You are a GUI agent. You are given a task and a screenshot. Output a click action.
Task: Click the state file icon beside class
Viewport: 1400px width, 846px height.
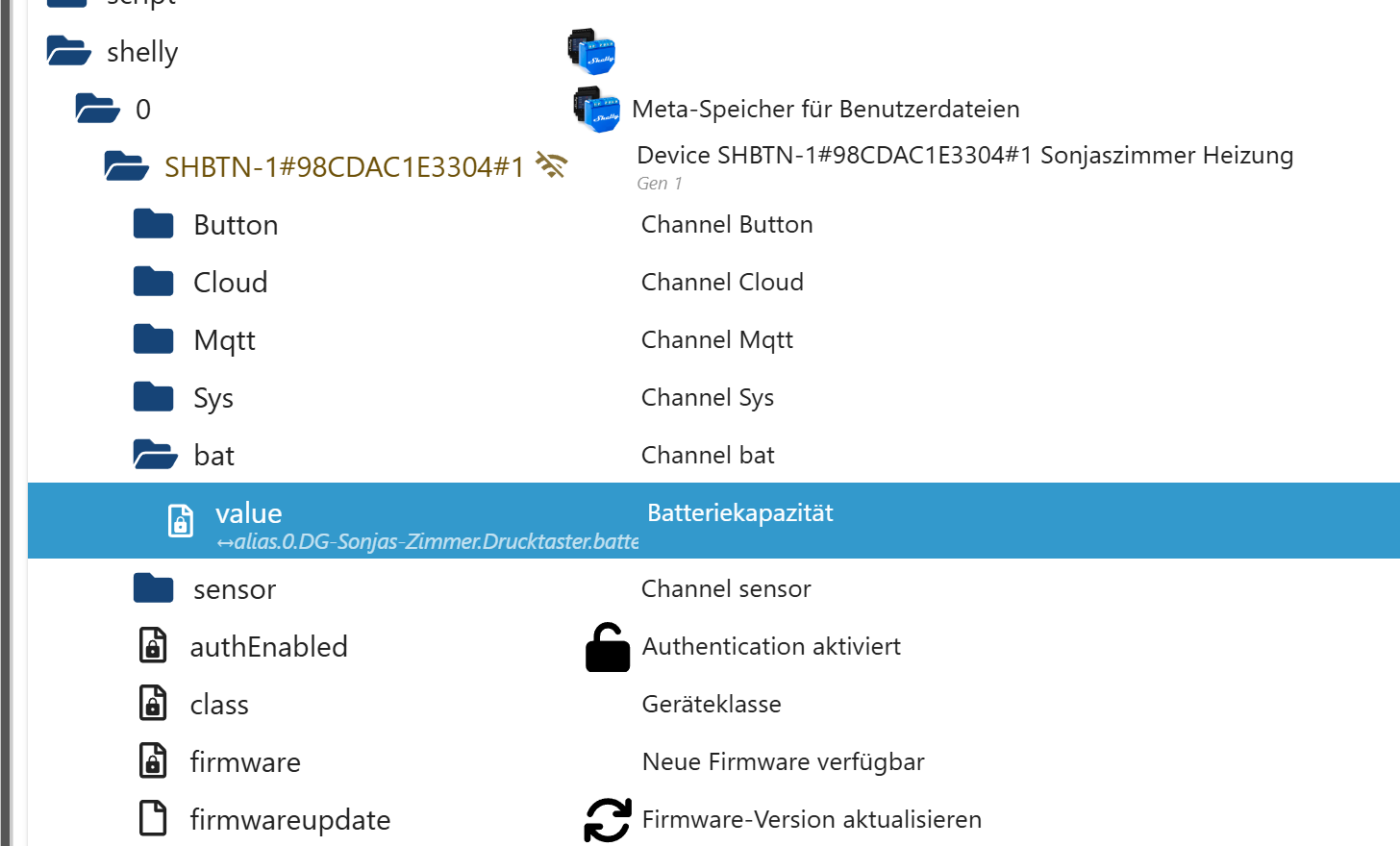coord(153,704)
